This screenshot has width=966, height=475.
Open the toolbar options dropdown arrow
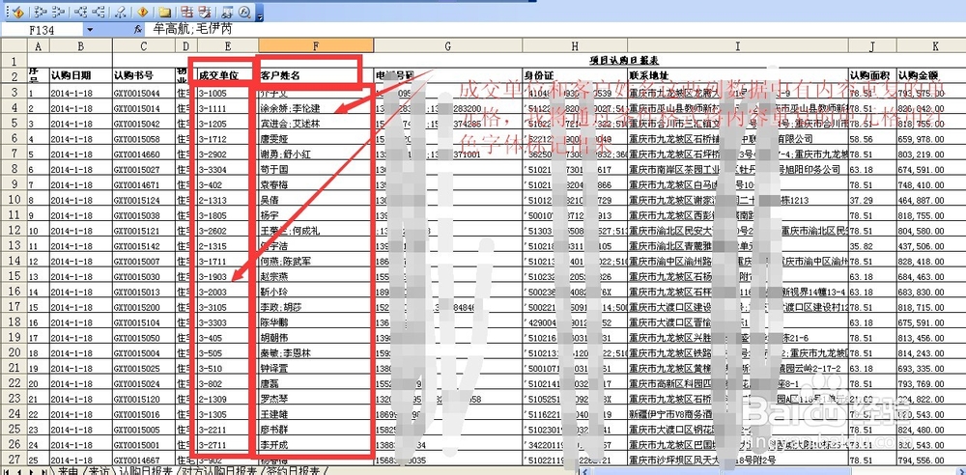260,13
